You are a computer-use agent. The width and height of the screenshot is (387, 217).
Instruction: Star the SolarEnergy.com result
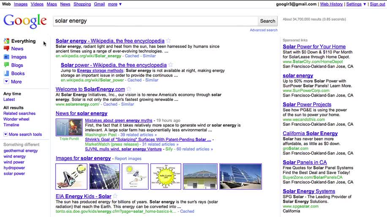click(x=129, y=89)
